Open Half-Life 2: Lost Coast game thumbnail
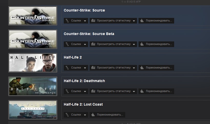This screenshot has width=210, height=124. tap(33, 110)
